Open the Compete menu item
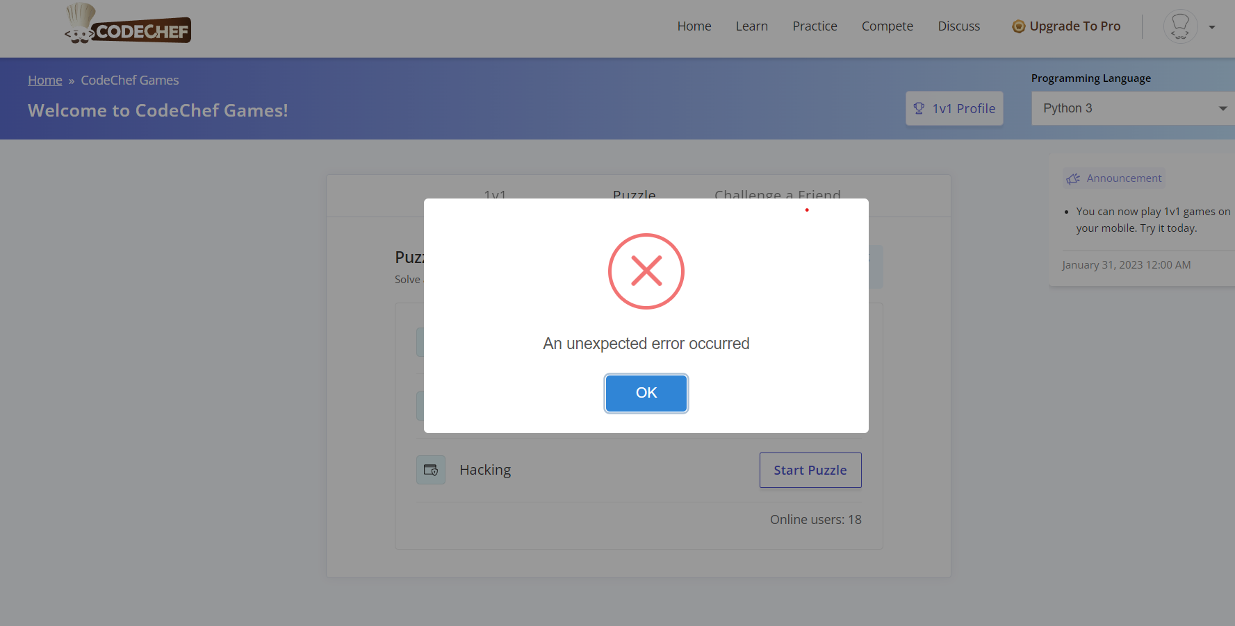Image resolution: width=1235 pixels, height=626 pixels. click(888, 26)
